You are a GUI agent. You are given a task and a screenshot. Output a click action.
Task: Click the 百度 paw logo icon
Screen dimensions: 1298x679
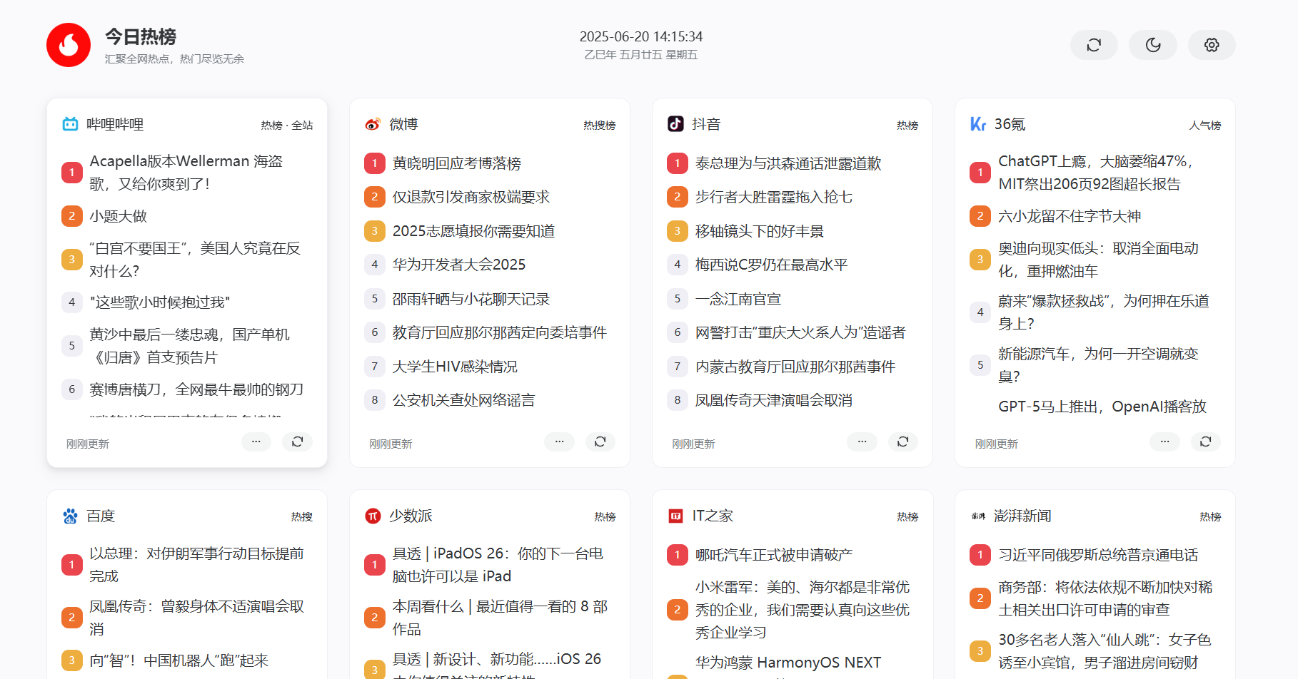click(70, 516)
